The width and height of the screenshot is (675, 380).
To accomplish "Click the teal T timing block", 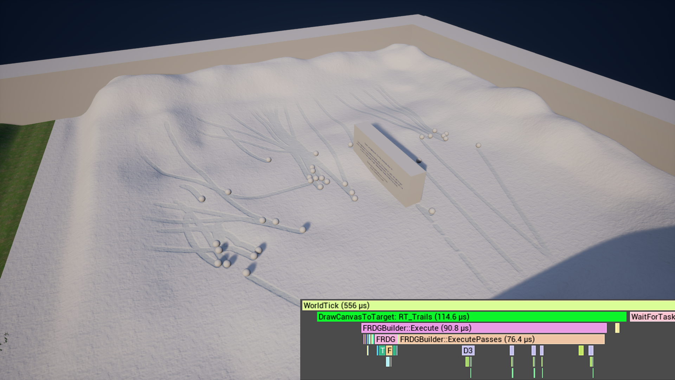I will [x=382, y=350].
